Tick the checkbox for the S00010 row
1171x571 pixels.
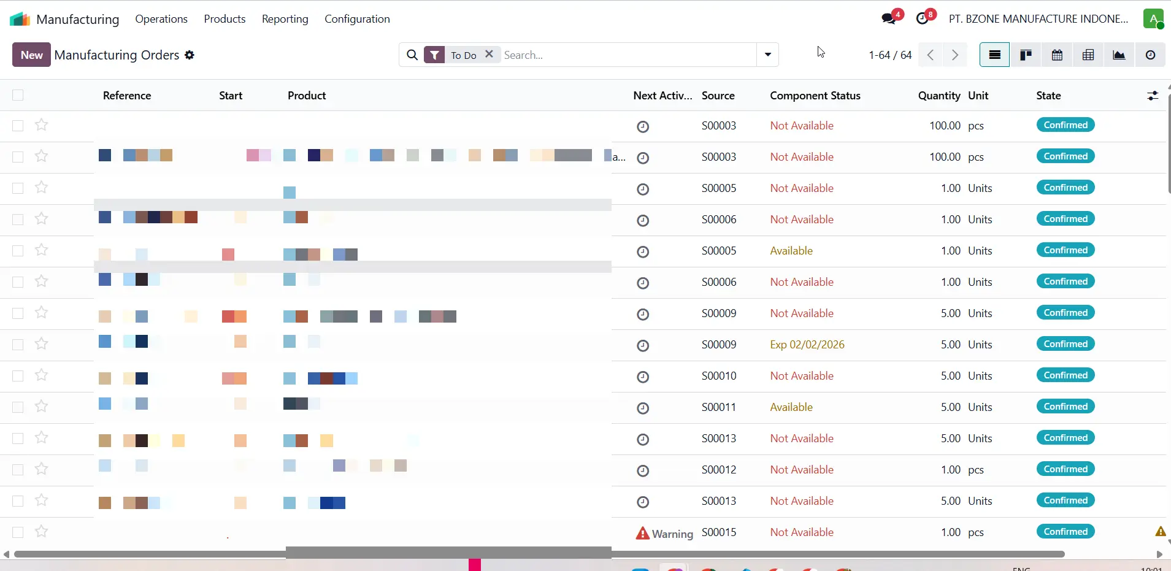18,376
